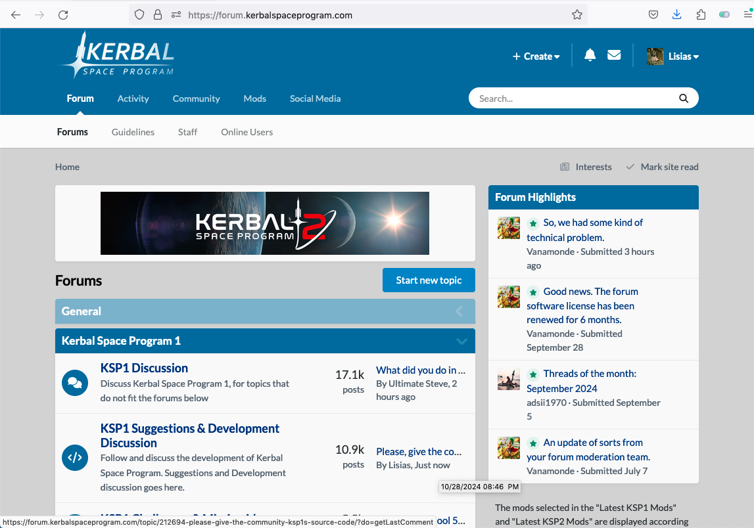Click the padlock site security icon
Viewport: 754px width, 528px height.
point(158,15)
